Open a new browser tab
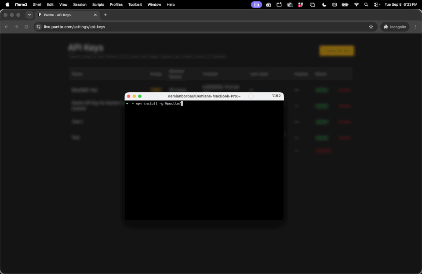The height and width of the screenshot is (274, 422). click(105, 15)
